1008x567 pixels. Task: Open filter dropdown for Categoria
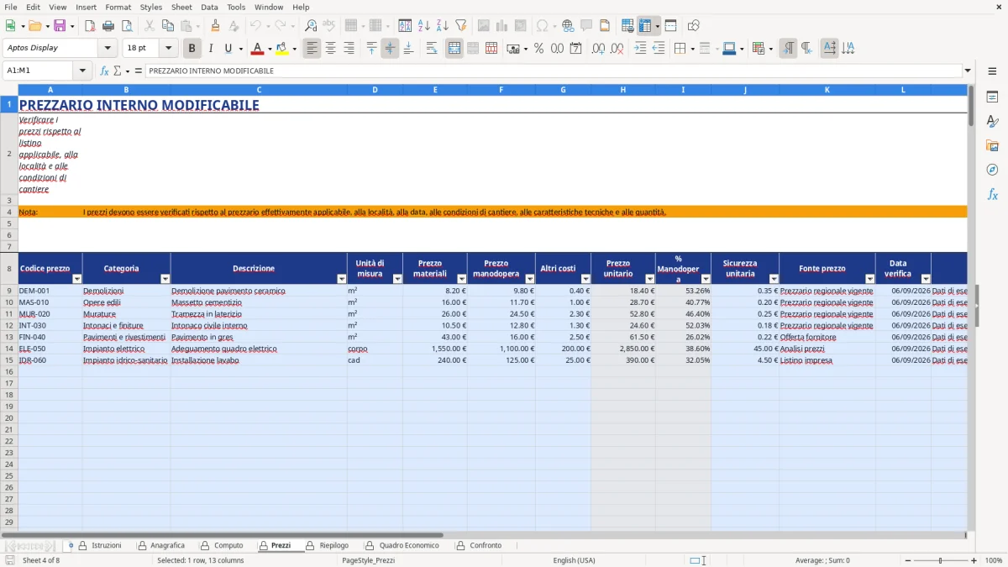click(x=165, y=278)
